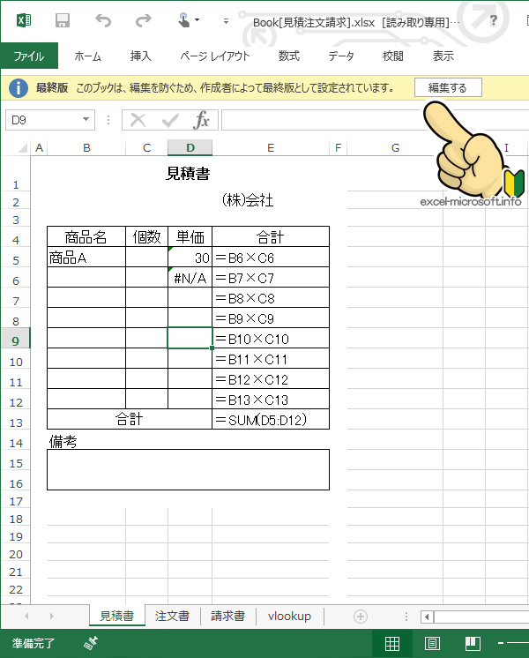The width and height of the screenshot is (529, 658).
Task: Click the (株)会社 cell
Action: (248, 199)
